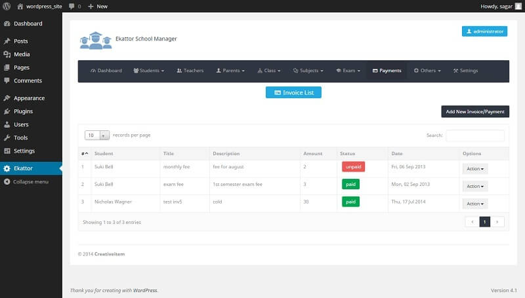Expand the Parents dropdown menu
The height and width of the screenshot is (298, 525).
click(230, 71)
